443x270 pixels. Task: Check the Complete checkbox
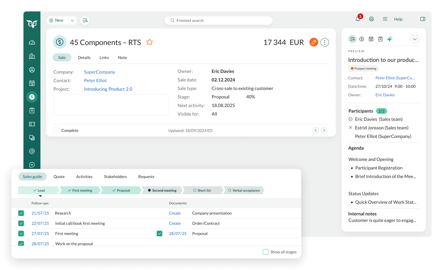(57, 130)
